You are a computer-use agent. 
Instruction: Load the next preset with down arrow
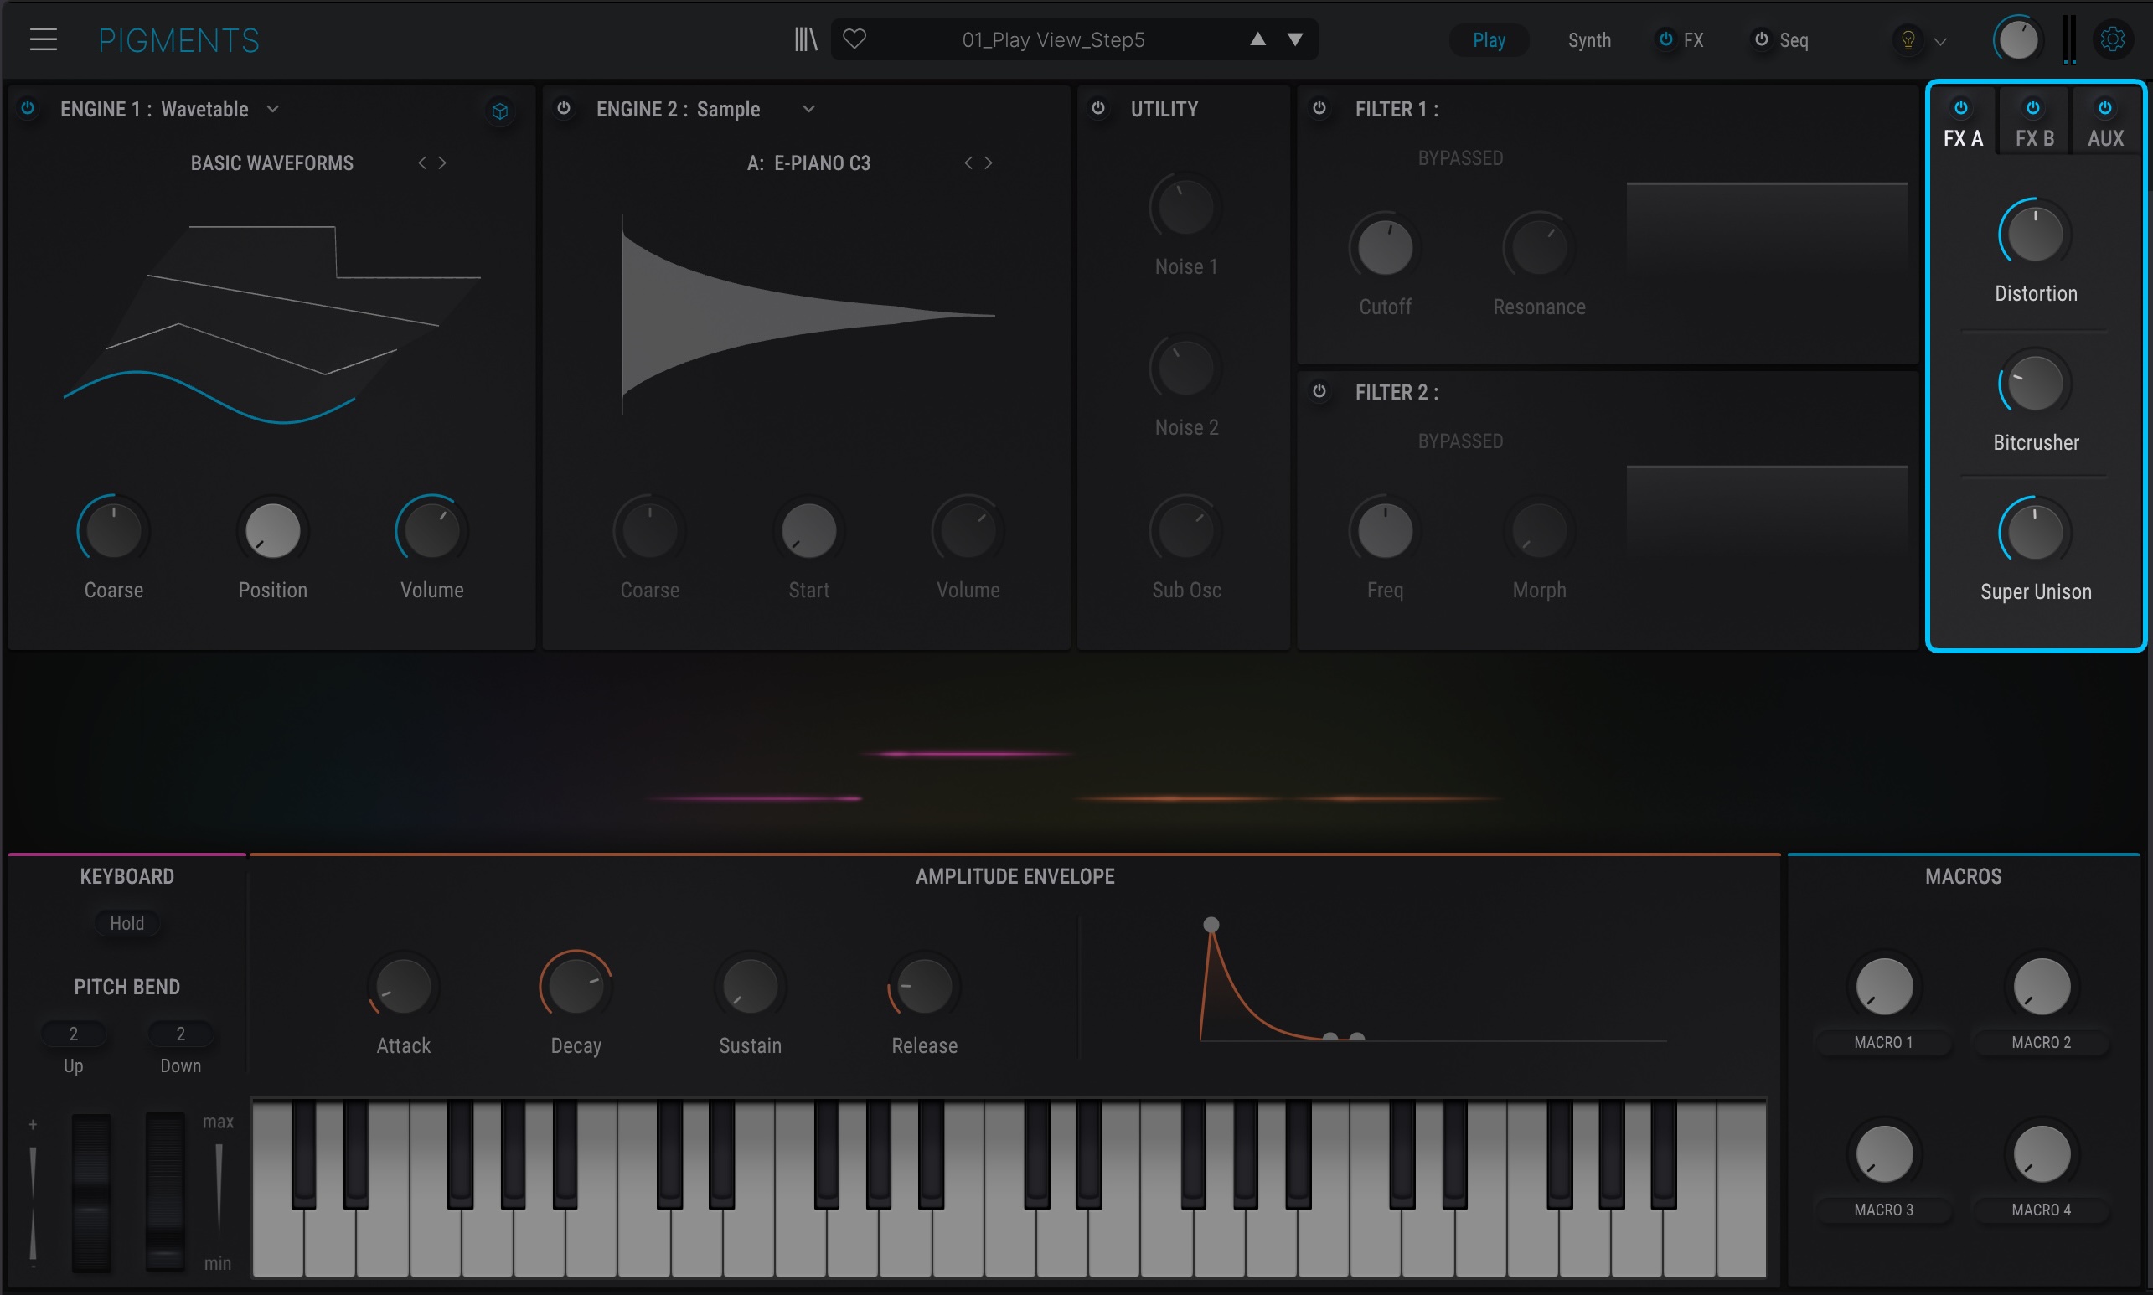pyautogui.click(x=1295, y=39)
